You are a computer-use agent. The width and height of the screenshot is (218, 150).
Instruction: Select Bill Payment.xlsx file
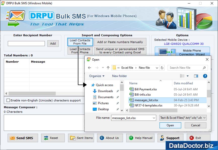146,89
